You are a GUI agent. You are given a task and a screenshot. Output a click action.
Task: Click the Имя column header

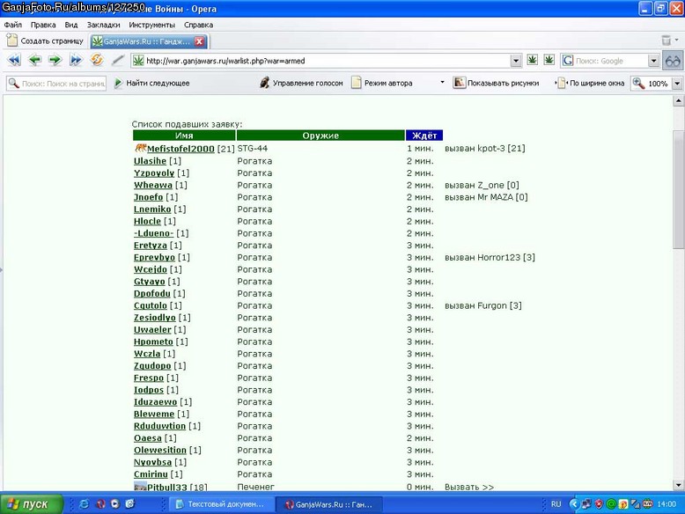pos(184,136)
